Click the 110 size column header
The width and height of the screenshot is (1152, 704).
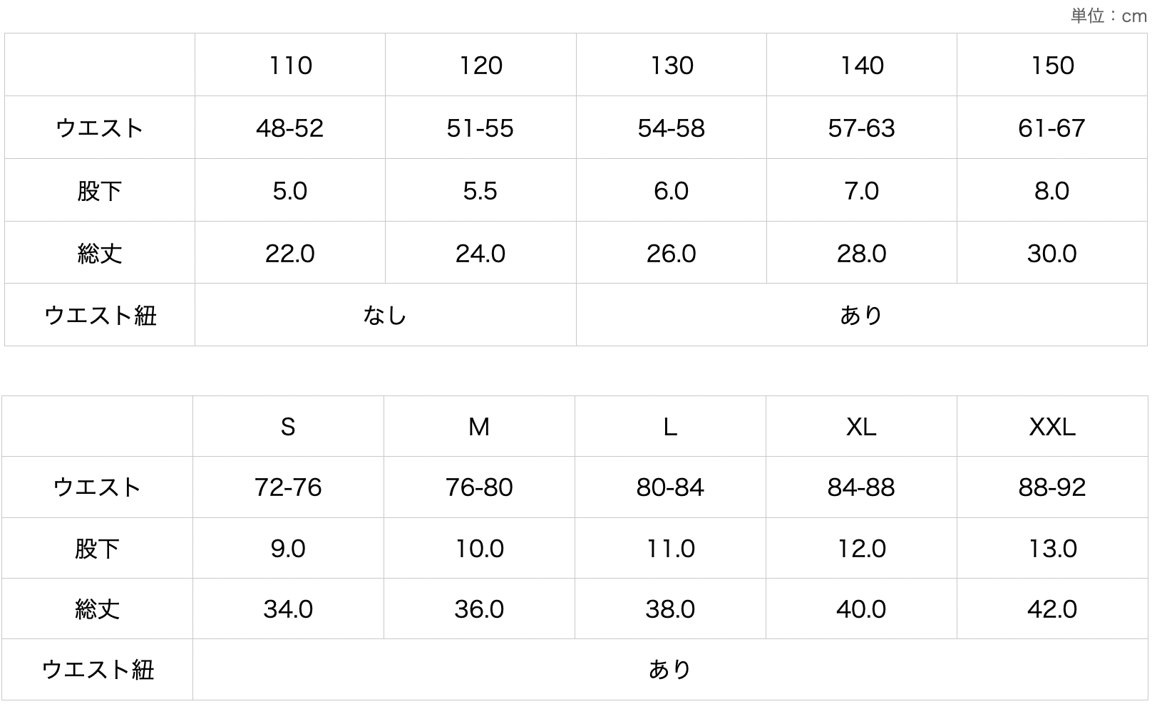(290, 66)
